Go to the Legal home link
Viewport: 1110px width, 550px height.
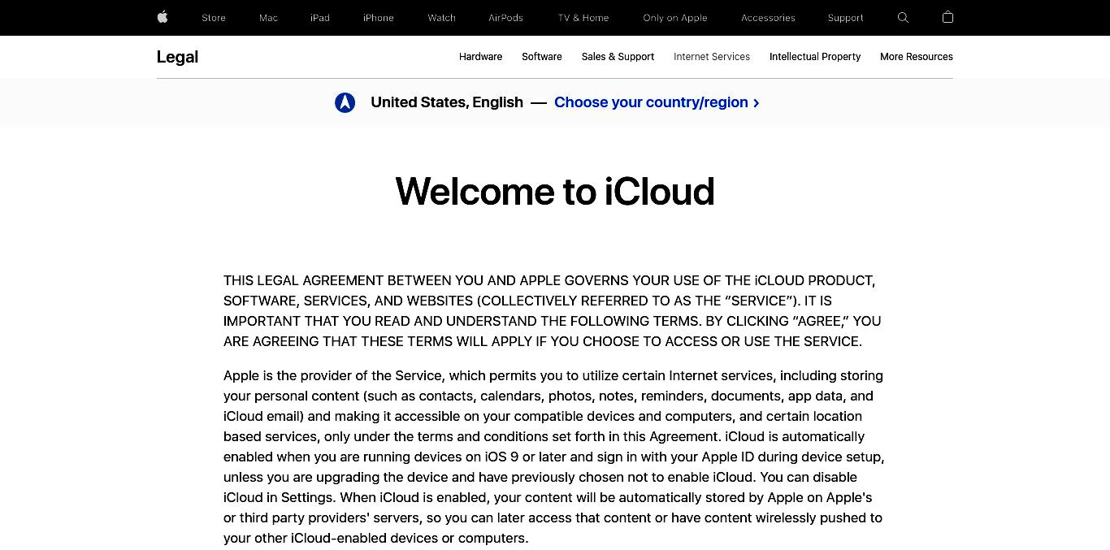178,57
